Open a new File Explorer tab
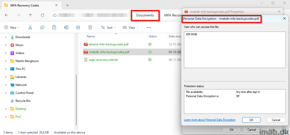Image resolution: width=290 pixels, height=135 pixels. coord(67,5)
